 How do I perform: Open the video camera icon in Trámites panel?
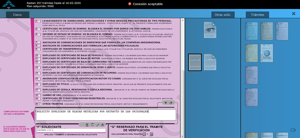[293, 130]
